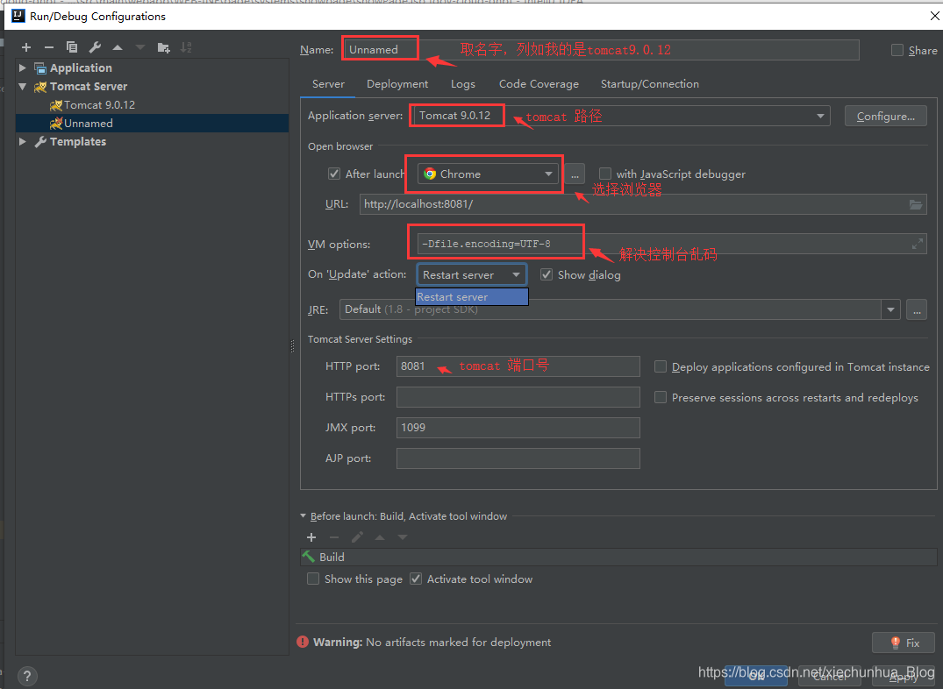
Task: Collapse the Tomcat Server tree node
Action: tap(23, 87)
